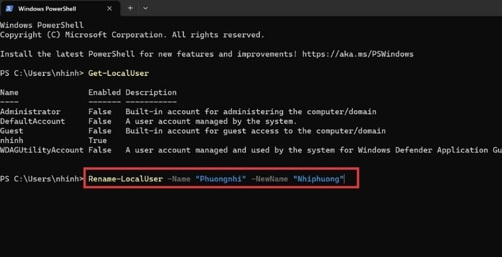Viewport: 502px width, 257px height.
Task: Click the Description column header
Action: (x=151, y=92)
